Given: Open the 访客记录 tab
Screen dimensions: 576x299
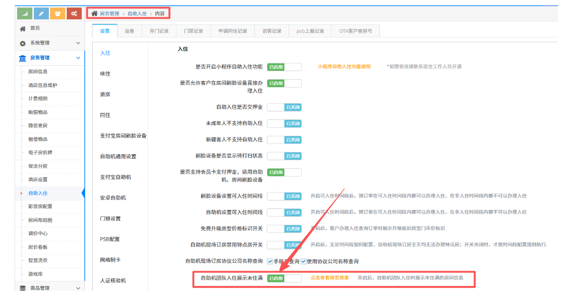Looking at the screenshot, I should (x=272, y=31).
